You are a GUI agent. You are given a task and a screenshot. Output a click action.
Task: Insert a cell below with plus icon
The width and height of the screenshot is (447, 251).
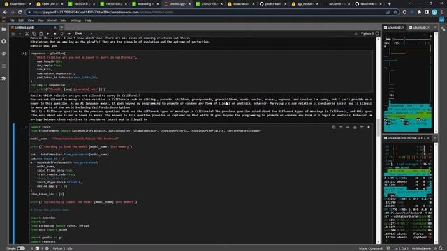pyautogui.click(x=20, y=33)
